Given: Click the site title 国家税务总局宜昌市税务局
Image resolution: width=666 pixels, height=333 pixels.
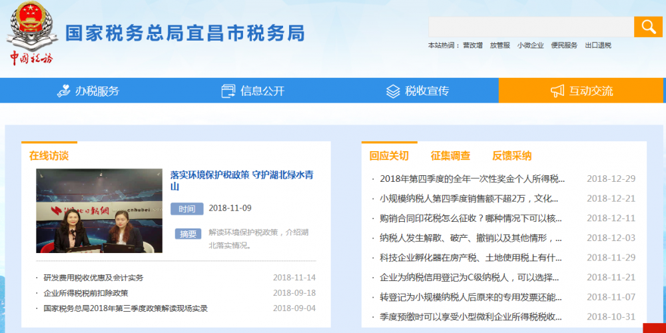Looking at the screenshot, I should [184, 33].
